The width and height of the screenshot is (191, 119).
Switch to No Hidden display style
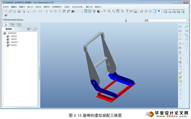click(x=150, y=11)
